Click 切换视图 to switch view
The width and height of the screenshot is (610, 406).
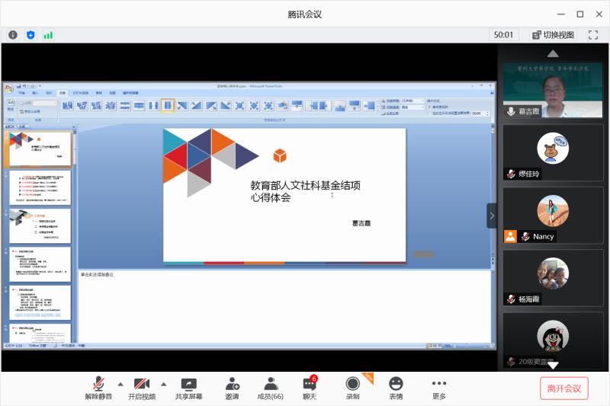click(552, 35)
